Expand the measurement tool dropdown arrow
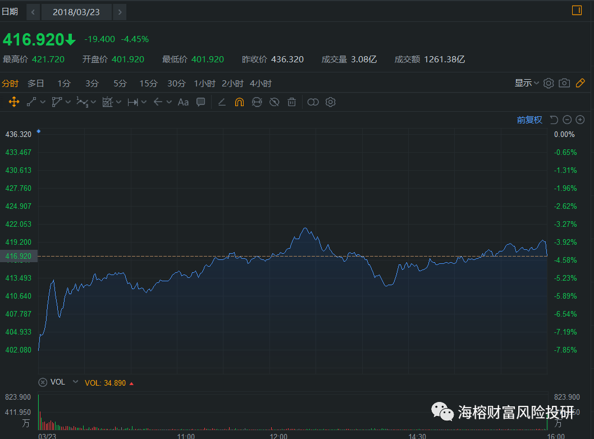 [144, 102]
